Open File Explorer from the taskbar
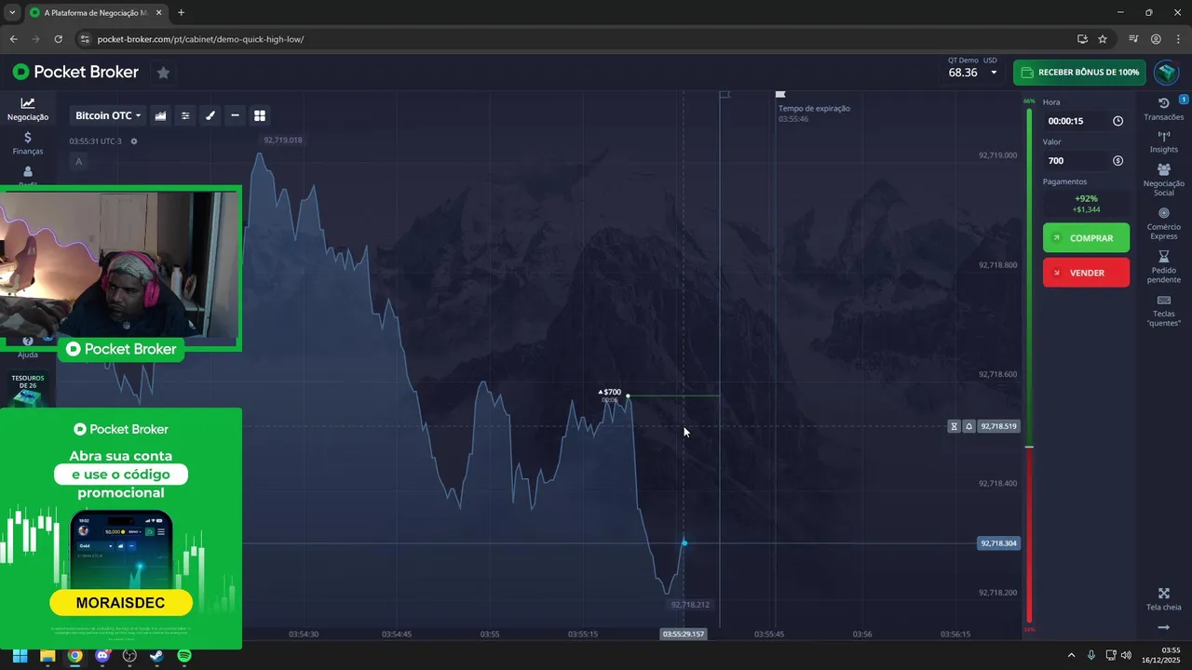Image resolution: width=1192 pixels, height=670 pixels. pos(47,655)
